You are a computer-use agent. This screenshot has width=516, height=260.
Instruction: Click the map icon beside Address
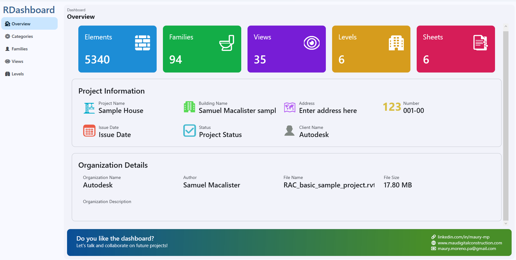click(x=290, y=107)
